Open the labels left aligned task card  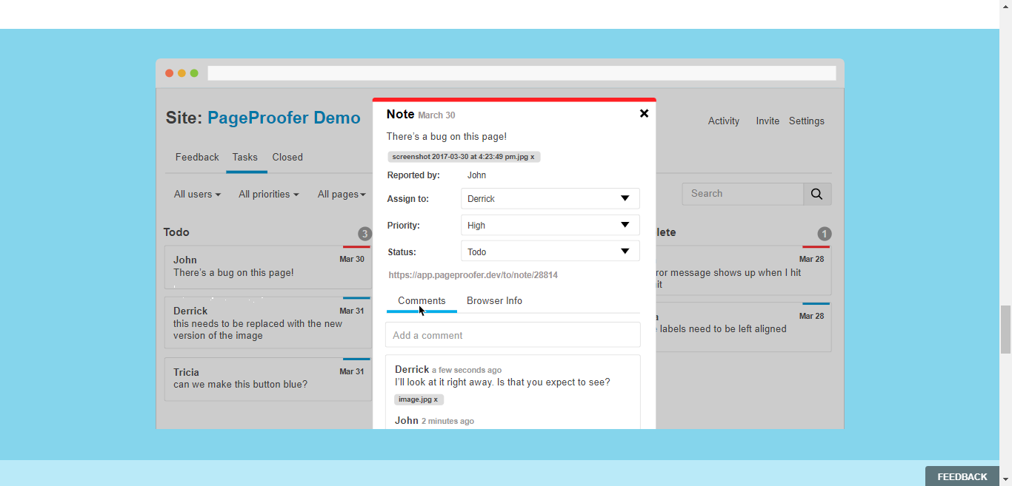[x=742, y=327]
